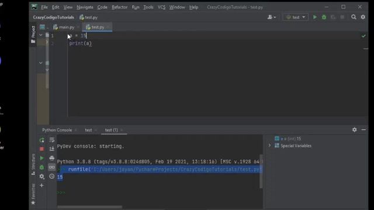Attach debugger to console
This screenshot has height=210, width=374.
(41, 167)
